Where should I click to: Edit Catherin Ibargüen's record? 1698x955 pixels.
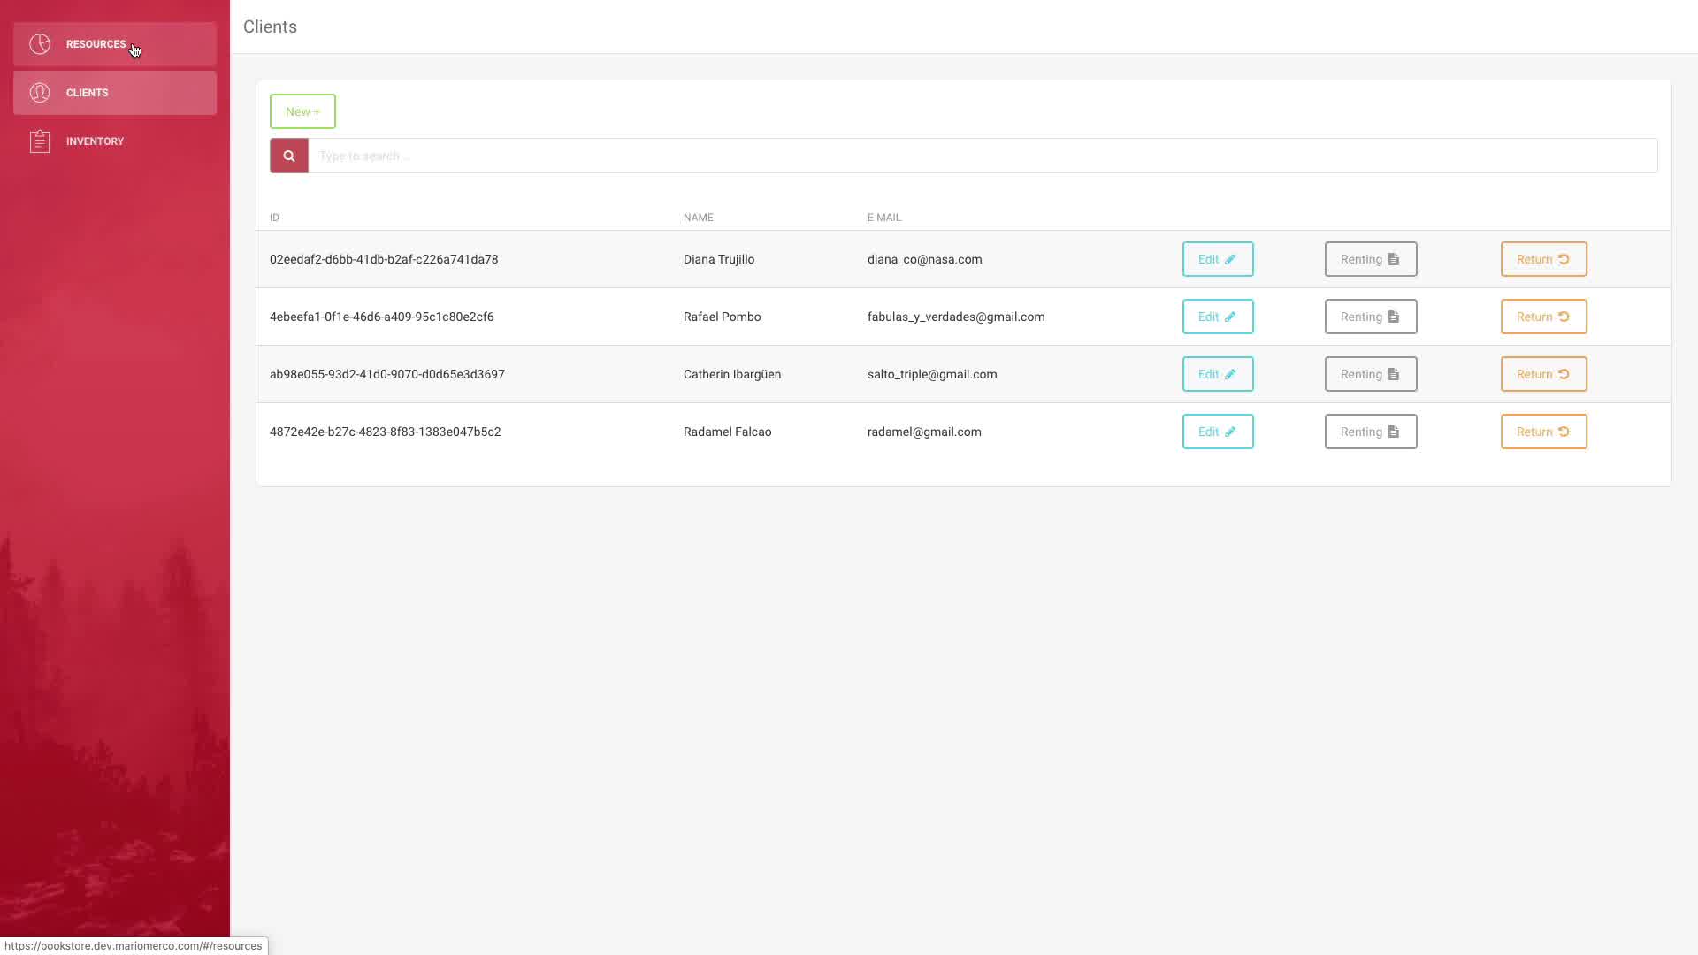[1217, 374]
